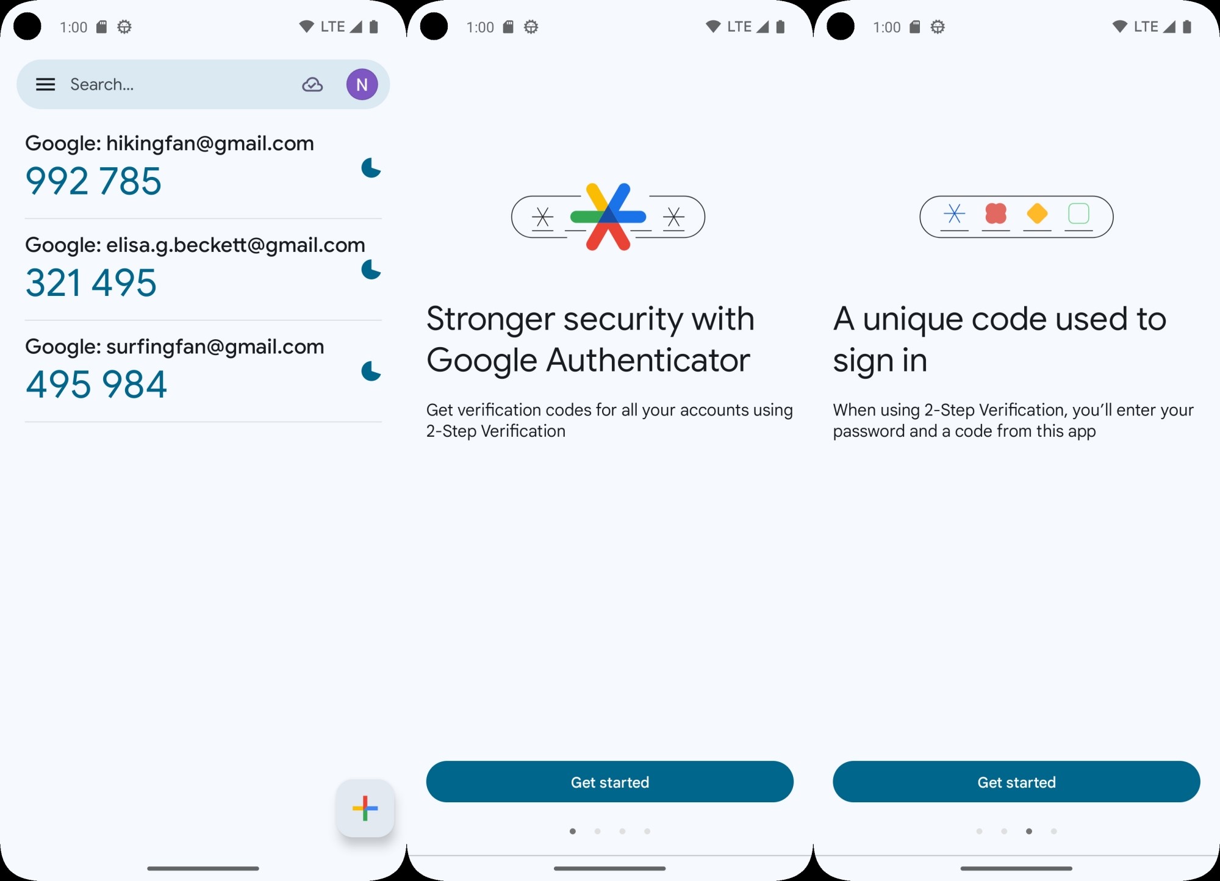Select the 321 495 verification code
Viewport: 1220px width, 881px height.
point(91,282)
